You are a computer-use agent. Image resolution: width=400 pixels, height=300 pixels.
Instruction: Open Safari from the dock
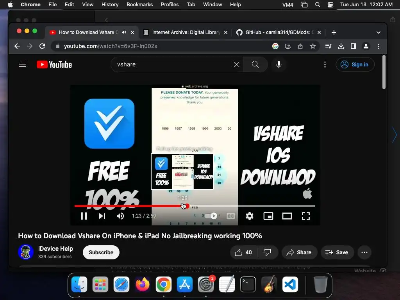(121, 284)
